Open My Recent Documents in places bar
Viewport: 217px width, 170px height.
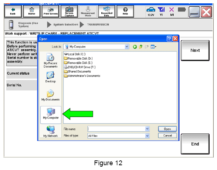tap(51, 60)
